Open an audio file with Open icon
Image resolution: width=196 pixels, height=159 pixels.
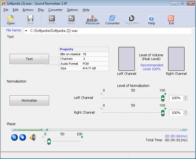pos(11,20)
